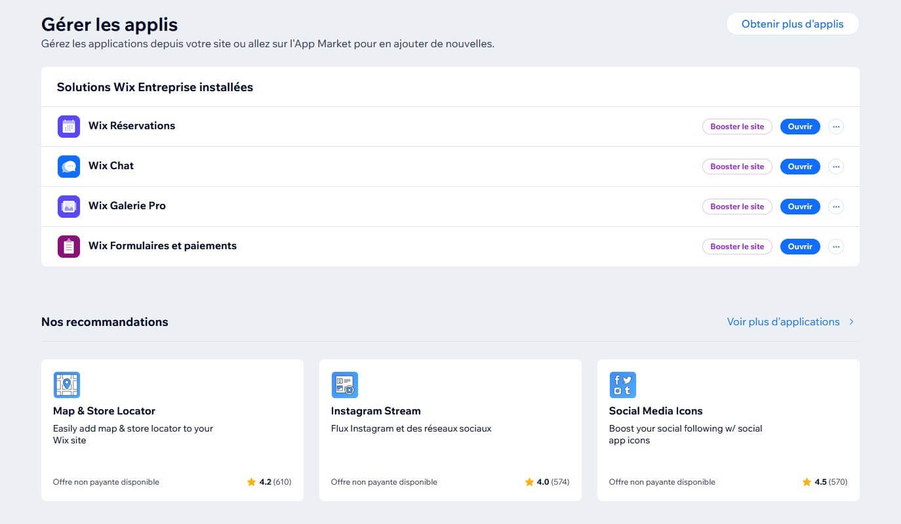
Task: Select the Wix Chat name
Action: [111, 166]
